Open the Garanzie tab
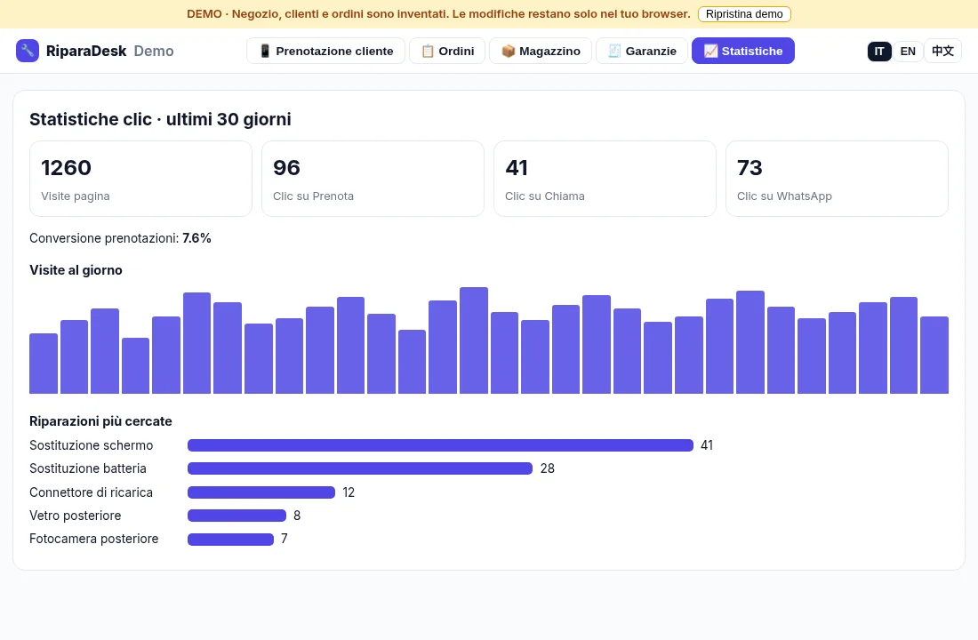978x640 pixels. point(642,51)
